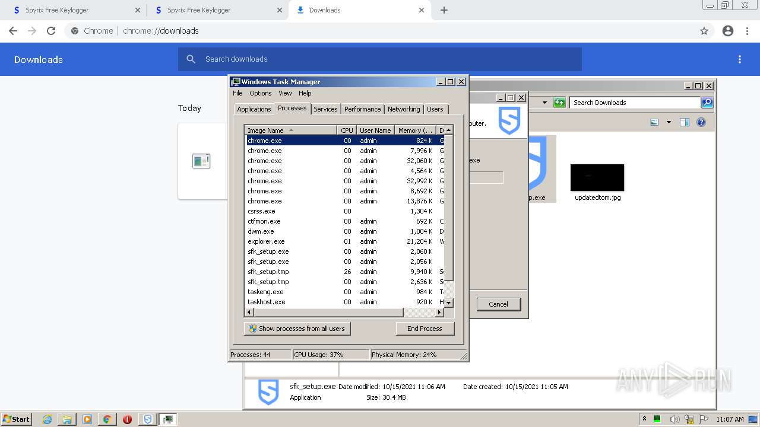
Task: Open the Opera taskbar icon
Action: 127,419
